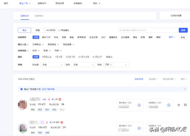This screenshot has height=136, width=190.
Task: Close the 博主广场信息介绍 banner
Action: click(185, 89)
